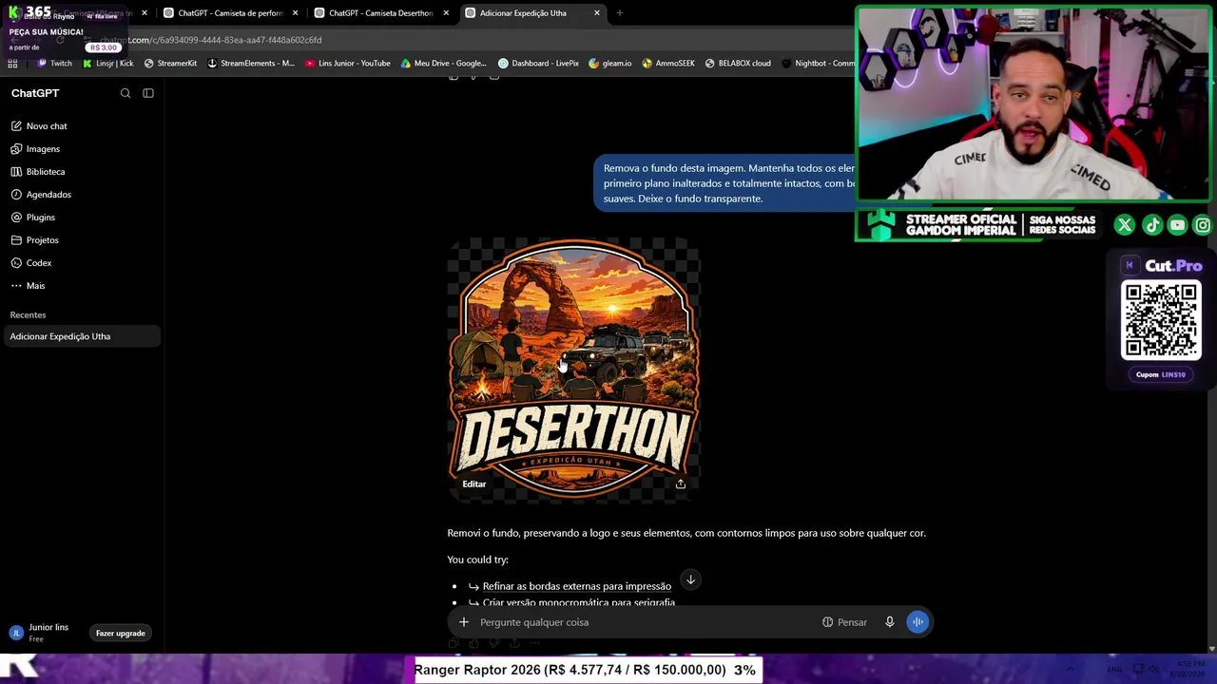Open the Dashboard - LivePix bookmark
The height and width of the screenshot is (684, 1217).
click(538, 64)
